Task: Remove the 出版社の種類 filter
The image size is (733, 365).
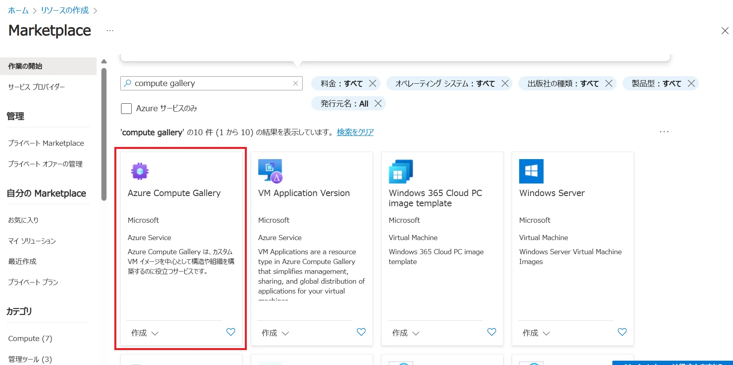Action: (609, 83)
